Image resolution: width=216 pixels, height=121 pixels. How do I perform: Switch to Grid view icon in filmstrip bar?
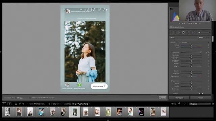(16, 104)
